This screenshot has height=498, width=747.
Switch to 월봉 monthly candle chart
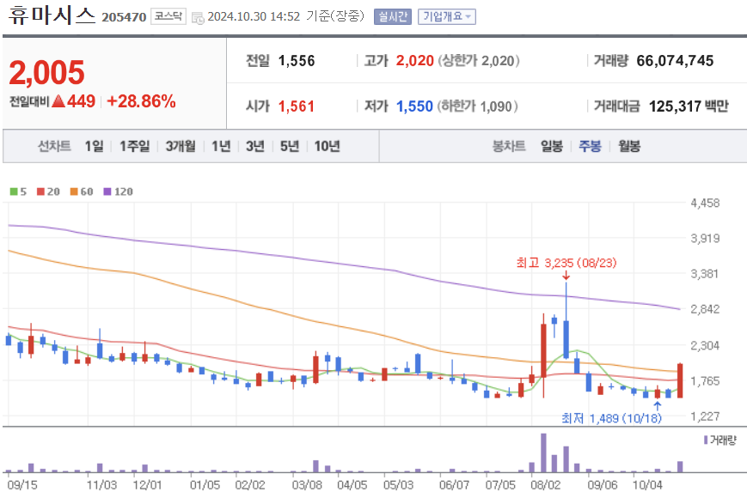pos(629,146)
